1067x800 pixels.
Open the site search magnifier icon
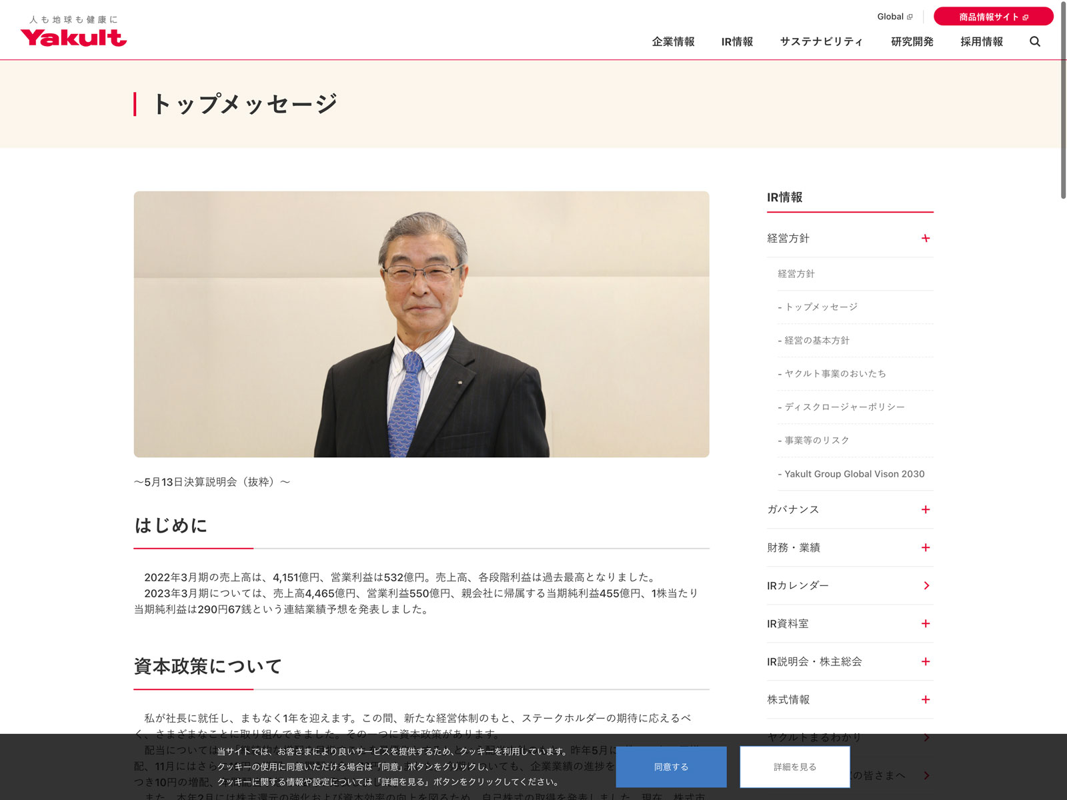1034,41
